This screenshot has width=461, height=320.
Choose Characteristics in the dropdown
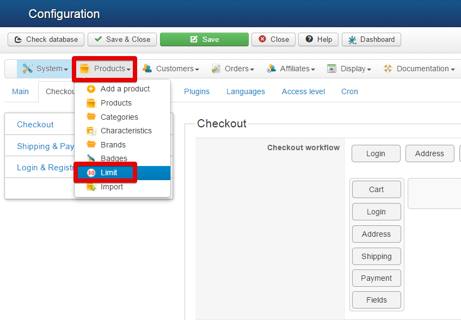pos(122,131)
